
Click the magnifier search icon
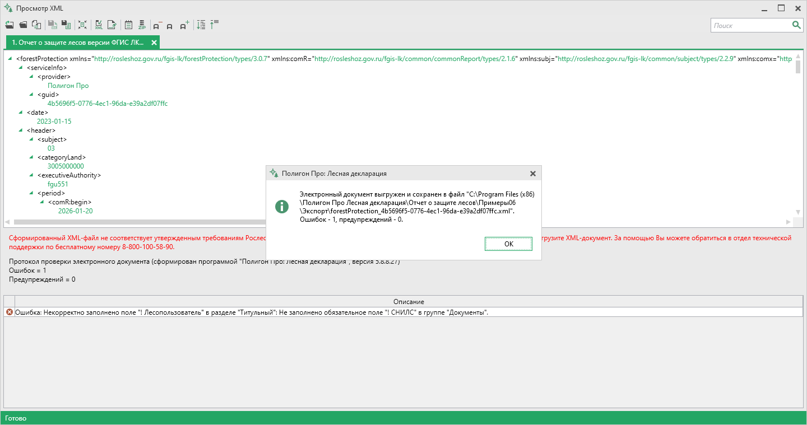click(796, 25)
